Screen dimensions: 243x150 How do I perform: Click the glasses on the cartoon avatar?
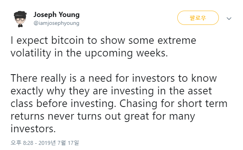(20, 20)
